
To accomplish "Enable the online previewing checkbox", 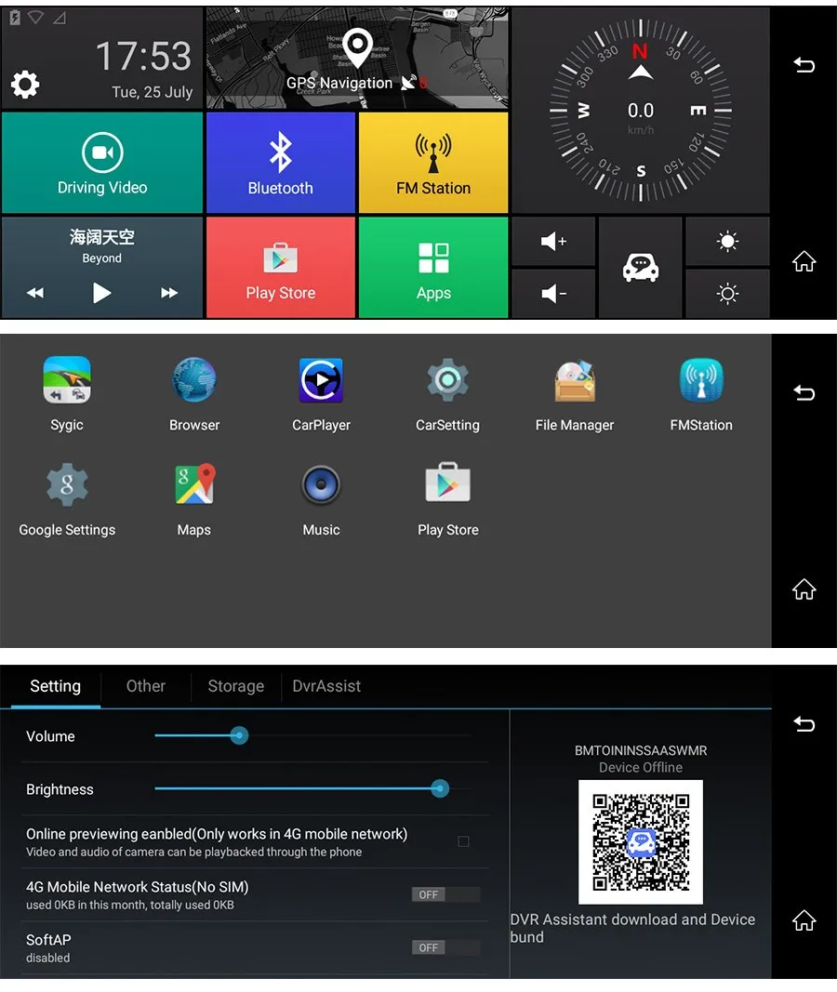I will click(x=463, y=841).
